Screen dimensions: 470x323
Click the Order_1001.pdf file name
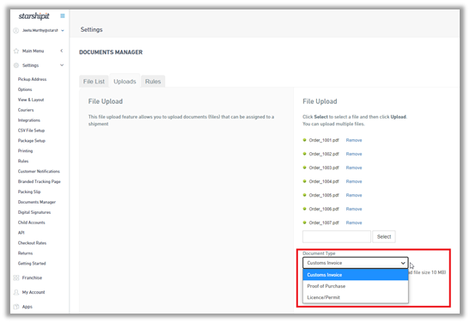(x=324, y=140)
